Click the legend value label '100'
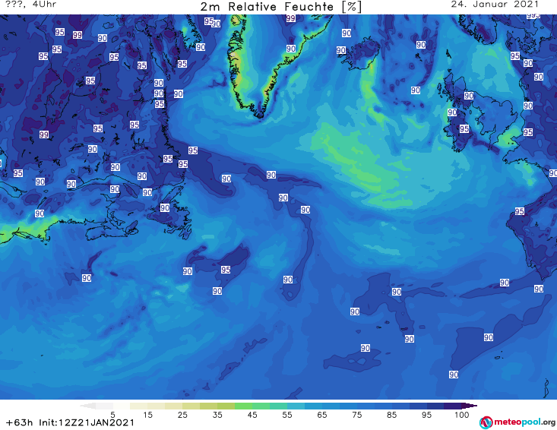 tap(461, 415)
